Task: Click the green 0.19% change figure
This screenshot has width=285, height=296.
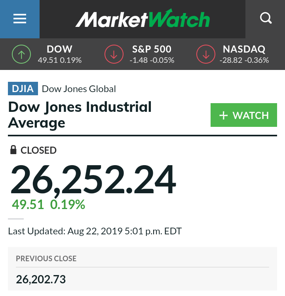Action: 68,204
